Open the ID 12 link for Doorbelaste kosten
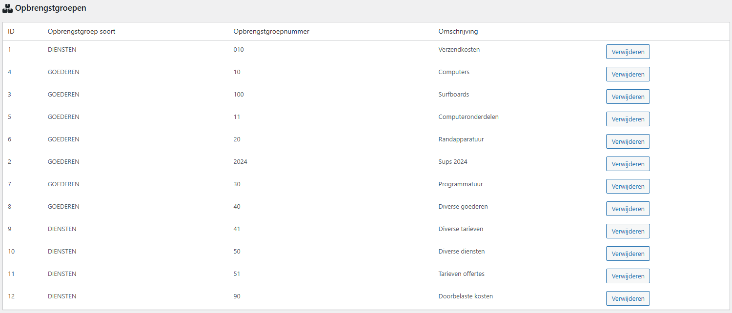Image resolution: width=732 pixels, height=313 pixels. pos(11,296)
